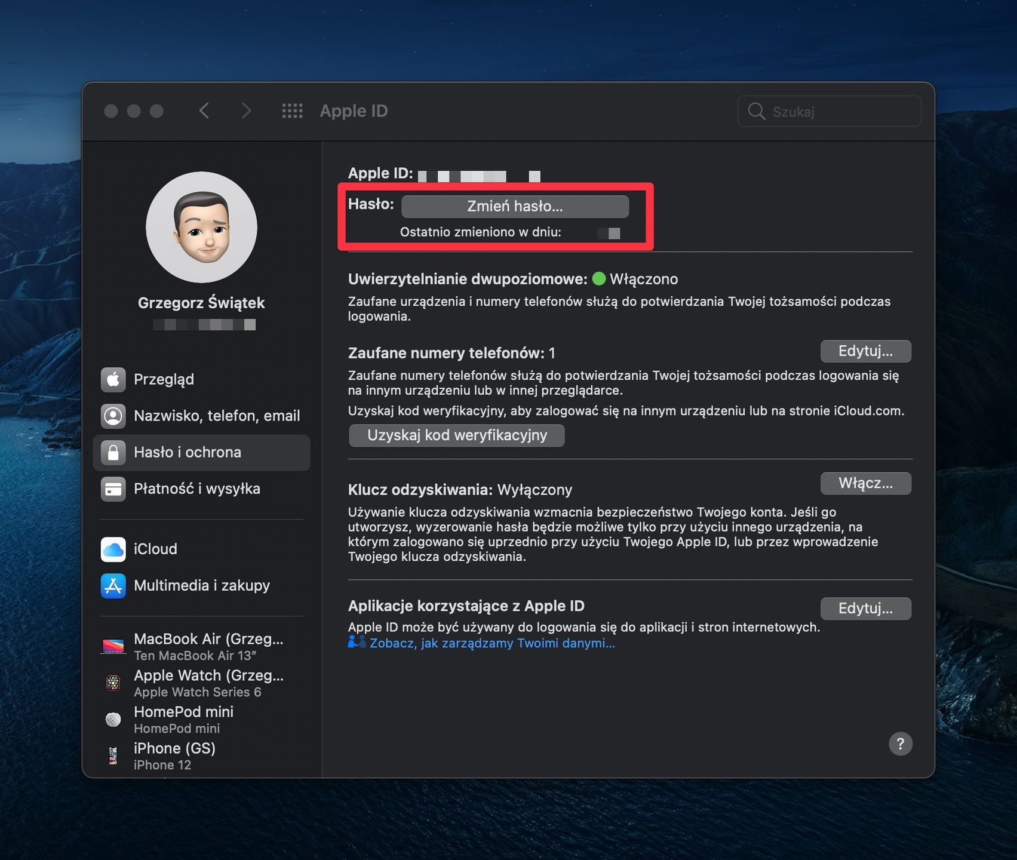
Task: Click the Zaufane numery telefonów heading
Action: [446, 353]
